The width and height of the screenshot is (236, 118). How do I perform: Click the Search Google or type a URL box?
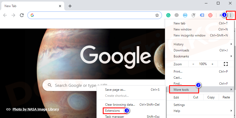tap(104, 85)
